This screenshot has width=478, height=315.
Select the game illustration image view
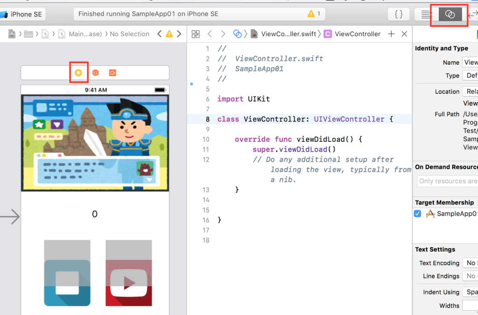pyautogui.click(x=95, y=143)
